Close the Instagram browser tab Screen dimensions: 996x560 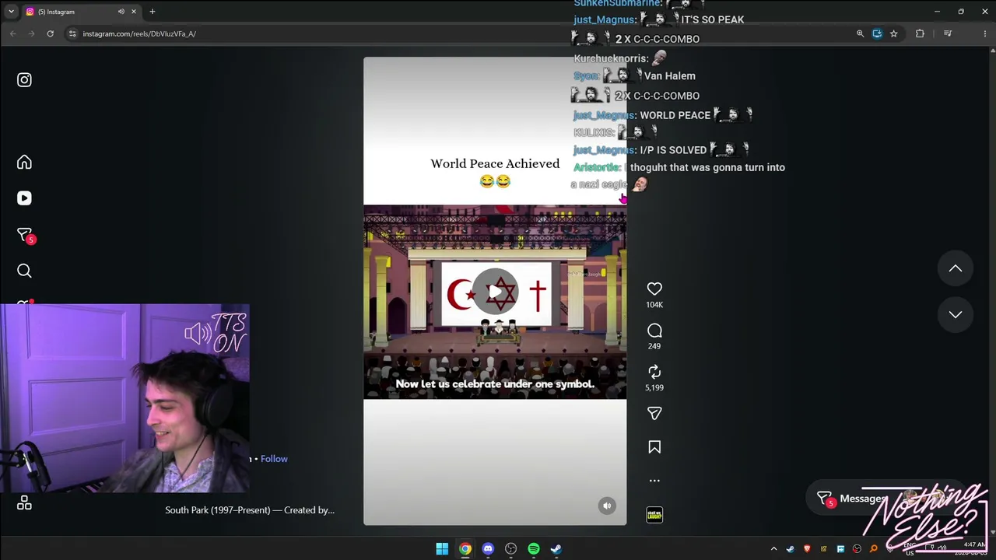pos(134,12)
